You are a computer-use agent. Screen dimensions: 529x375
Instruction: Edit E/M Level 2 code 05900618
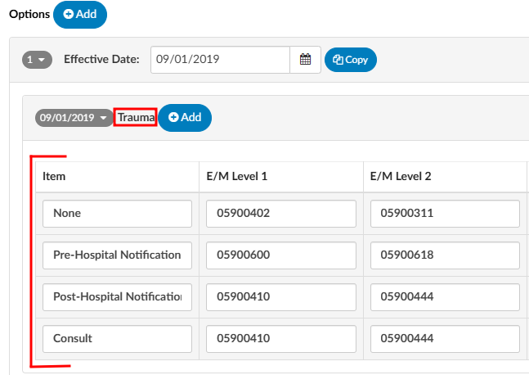click(x=445, y=255)
